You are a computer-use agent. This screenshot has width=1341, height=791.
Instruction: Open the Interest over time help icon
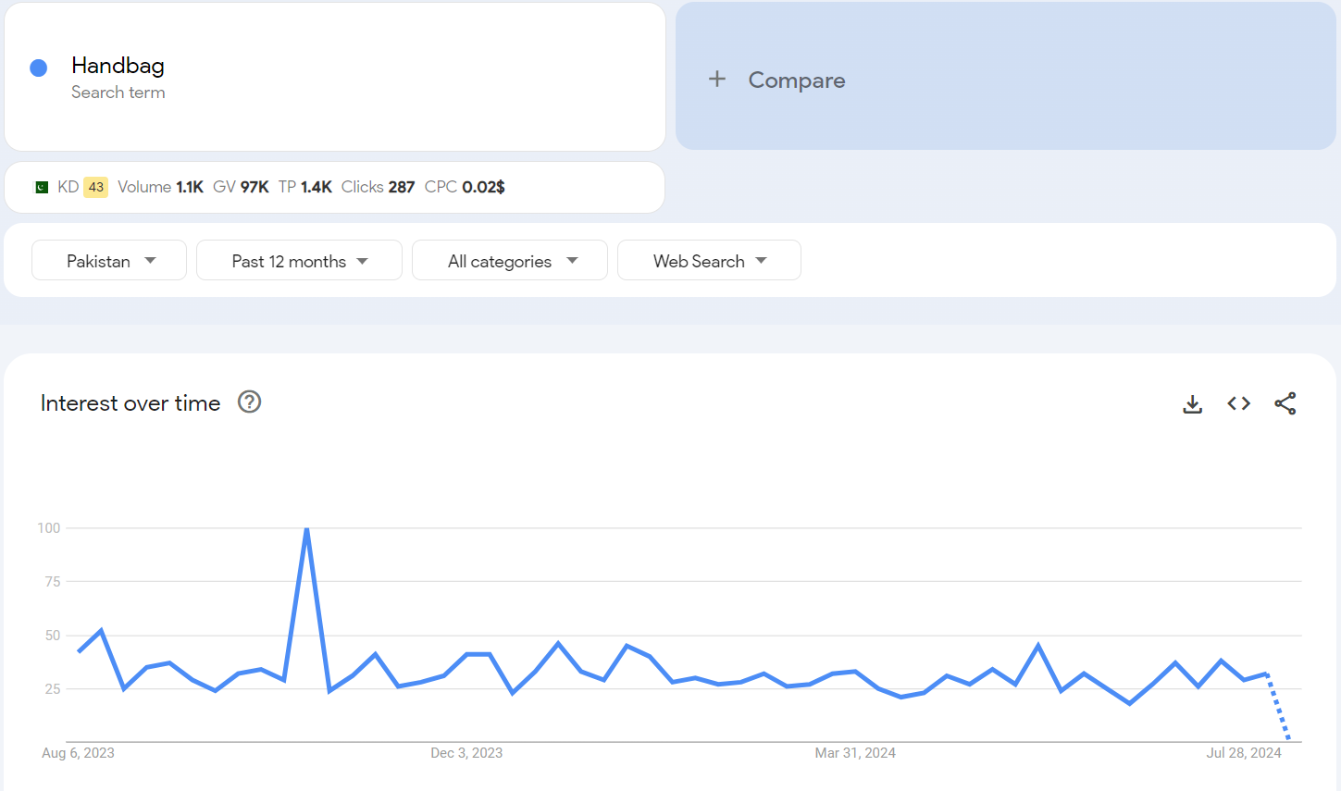pos(249,402)
